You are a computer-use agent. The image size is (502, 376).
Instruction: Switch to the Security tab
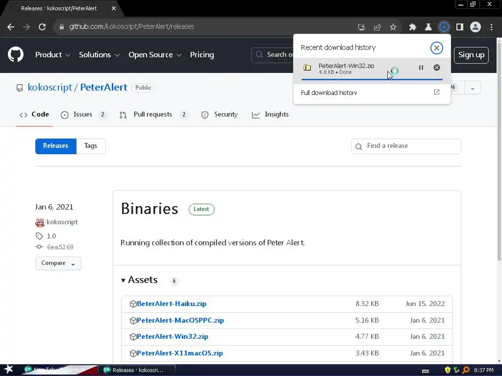[x=220, y=115]
